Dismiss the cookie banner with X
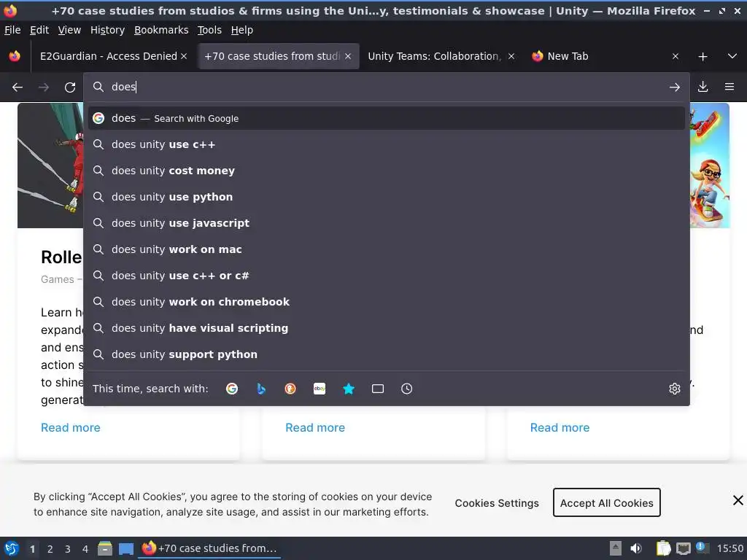 tap(738, 500)
